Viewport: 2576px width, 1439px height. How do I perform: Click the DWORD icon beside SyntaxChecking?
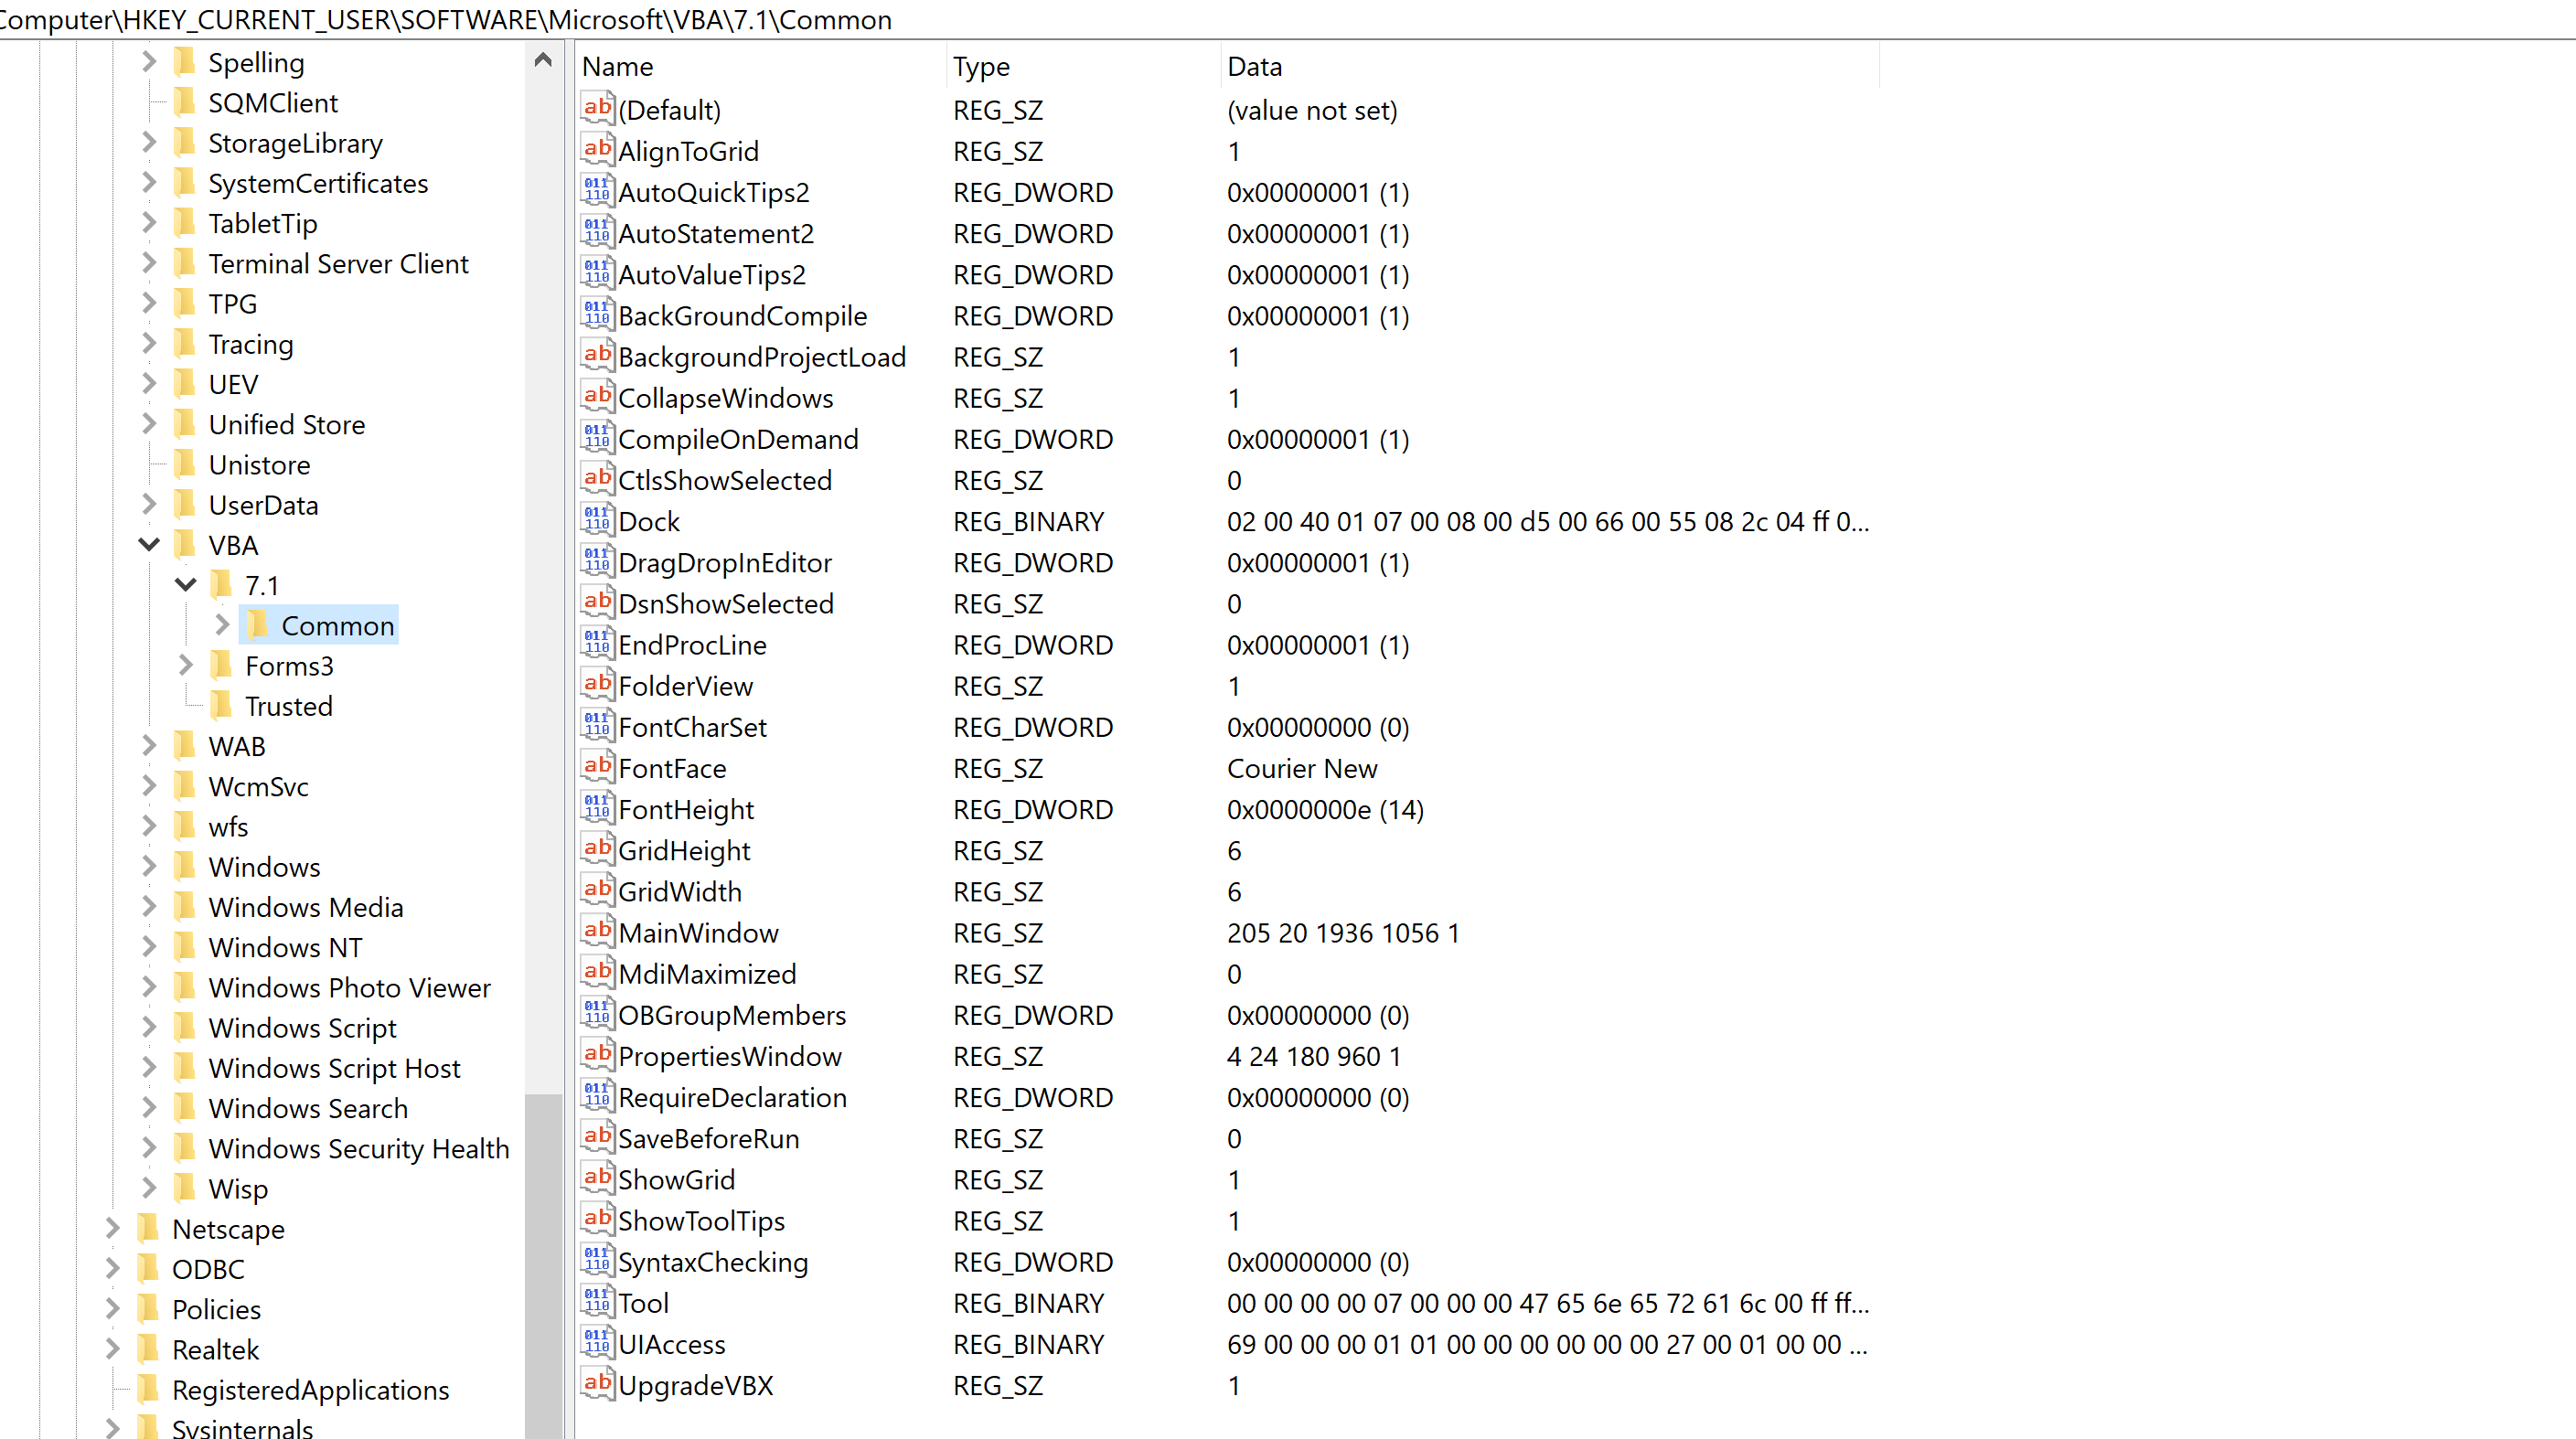click(597, 1261)
